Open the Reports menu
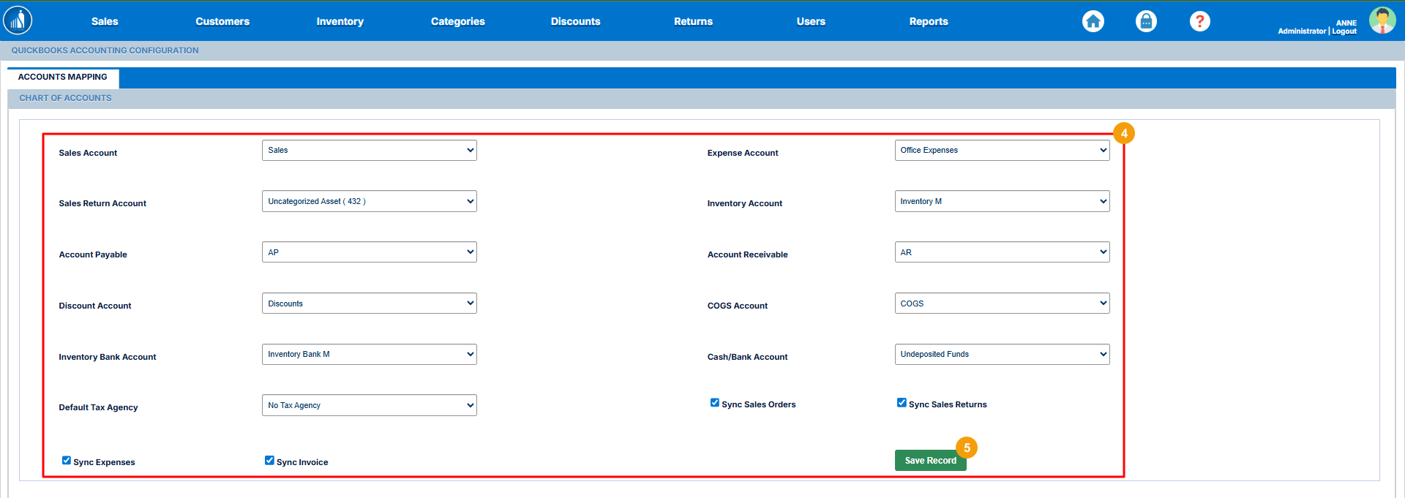 coord(928,22)
